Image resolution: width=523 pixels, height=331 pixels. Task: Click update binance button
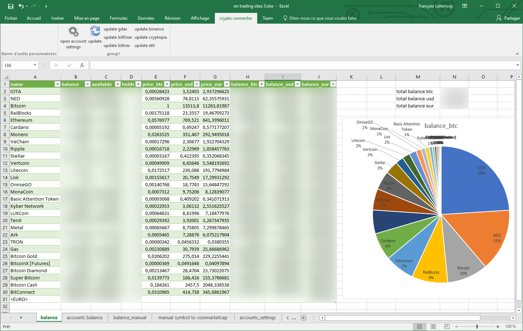point(149,29)
